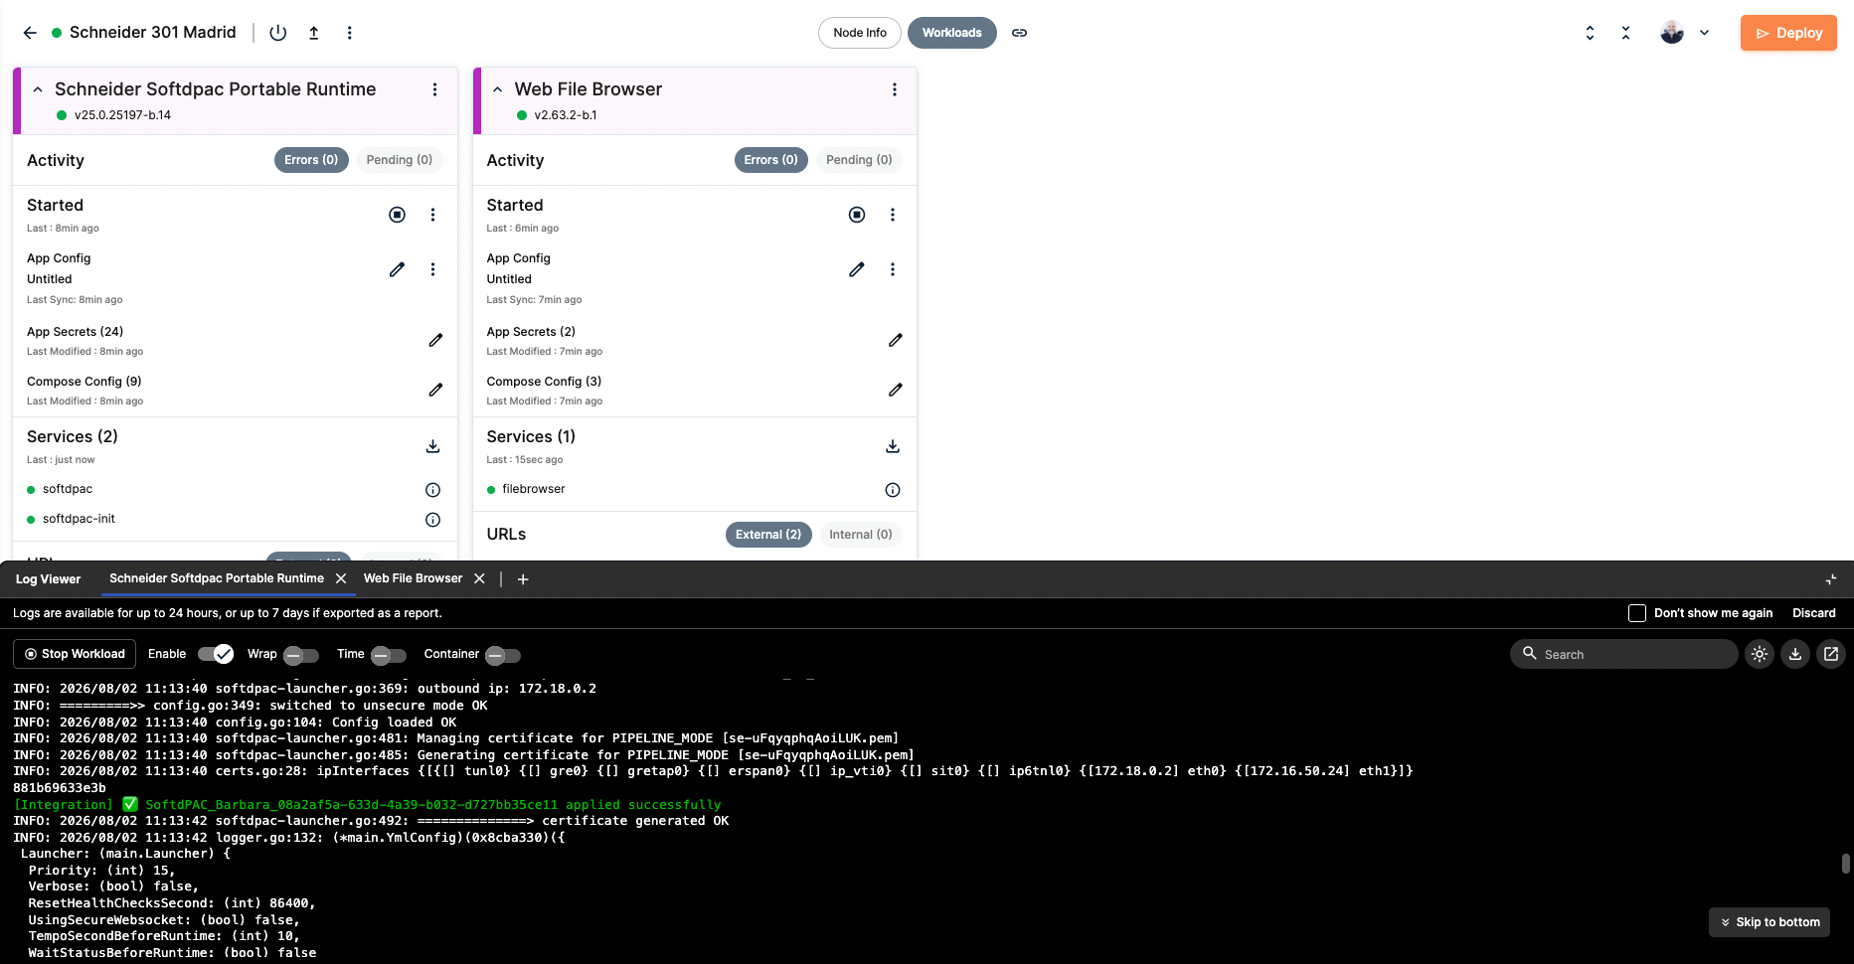Stop the Softdpac workload via Started row icon
Screen dimensions: 1854x964
point(397,215)
